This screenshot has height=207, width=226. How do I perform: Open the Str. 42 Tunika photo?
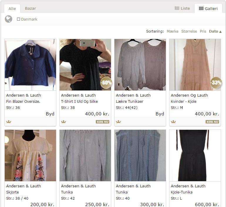(85, 155)
